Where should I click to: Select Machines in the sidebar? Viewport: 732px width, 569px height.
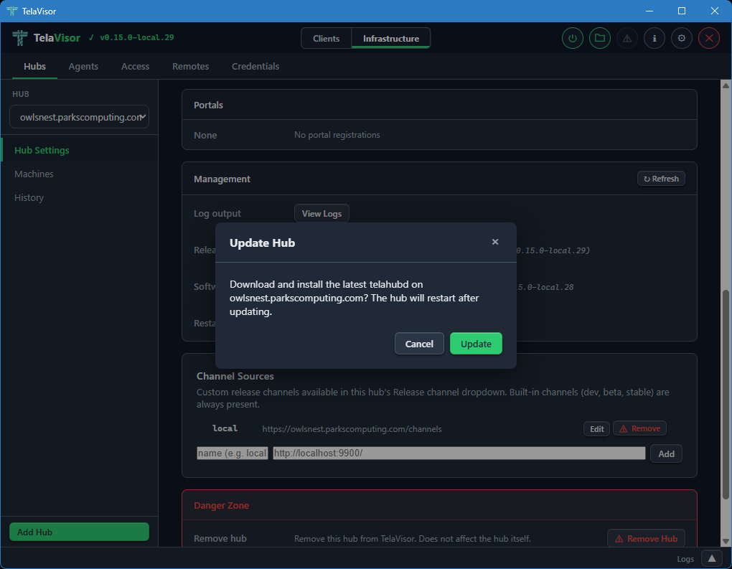[80, 174]
